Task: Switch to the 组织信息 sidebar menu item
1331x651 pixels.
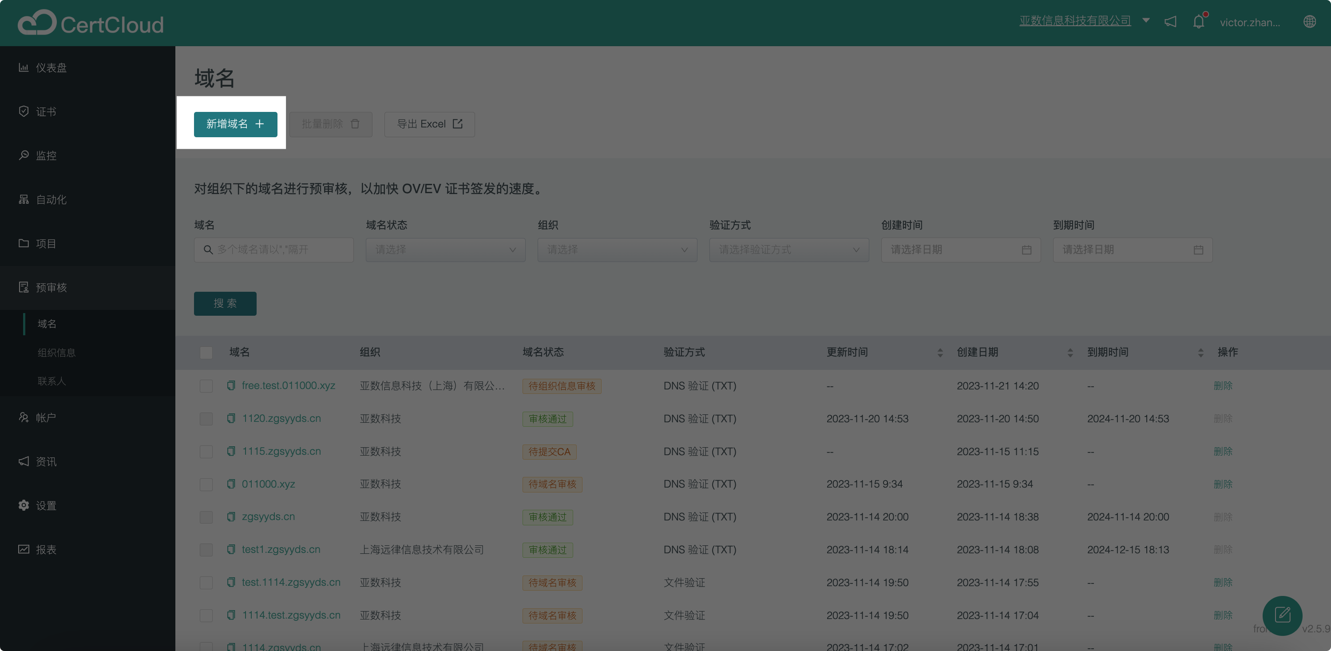Action: (x=56, y=353)
